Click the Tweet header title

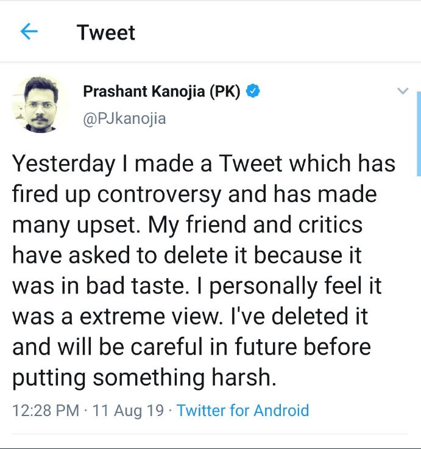point(106,32)
